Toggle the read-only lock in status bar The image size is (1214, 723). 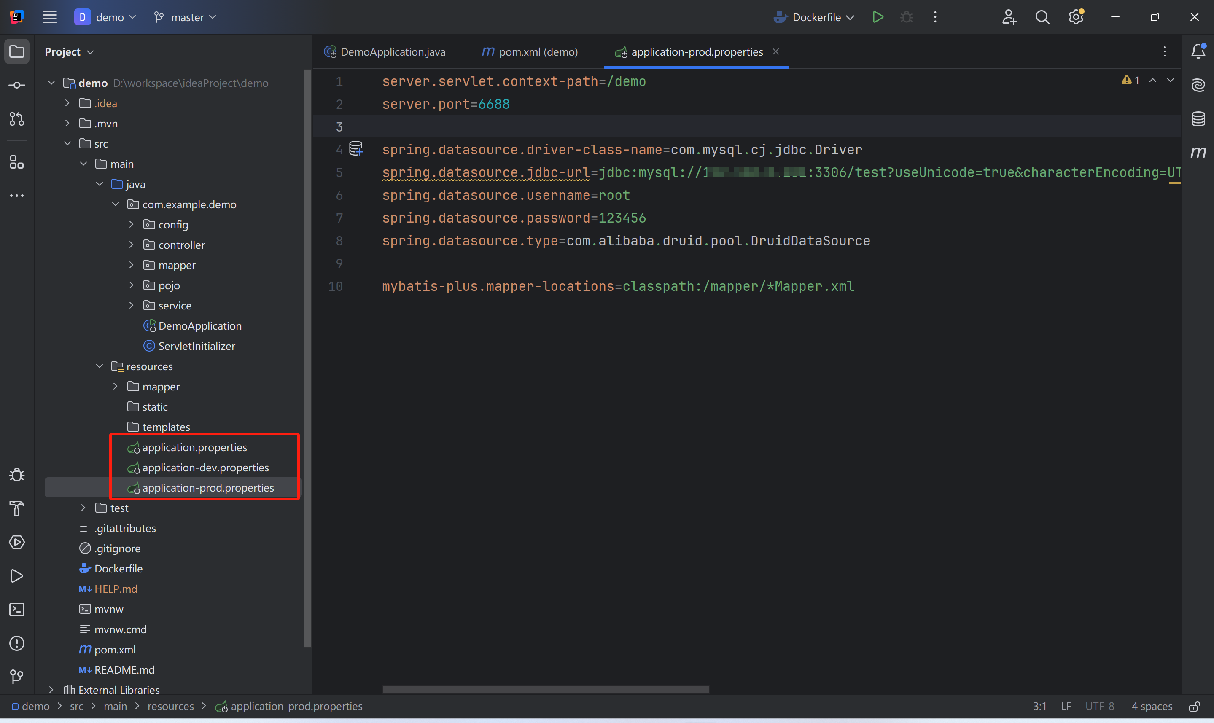(1194, 707)
